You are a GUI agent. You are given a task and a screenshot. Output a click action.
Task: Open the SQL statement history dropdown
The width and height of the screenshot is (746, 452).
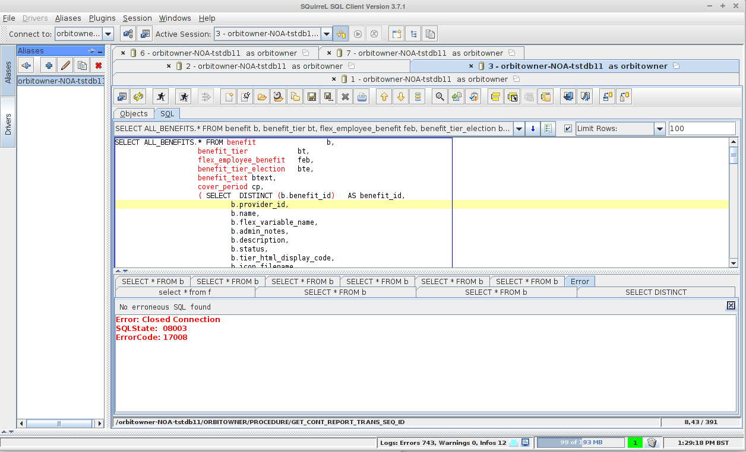519,128
